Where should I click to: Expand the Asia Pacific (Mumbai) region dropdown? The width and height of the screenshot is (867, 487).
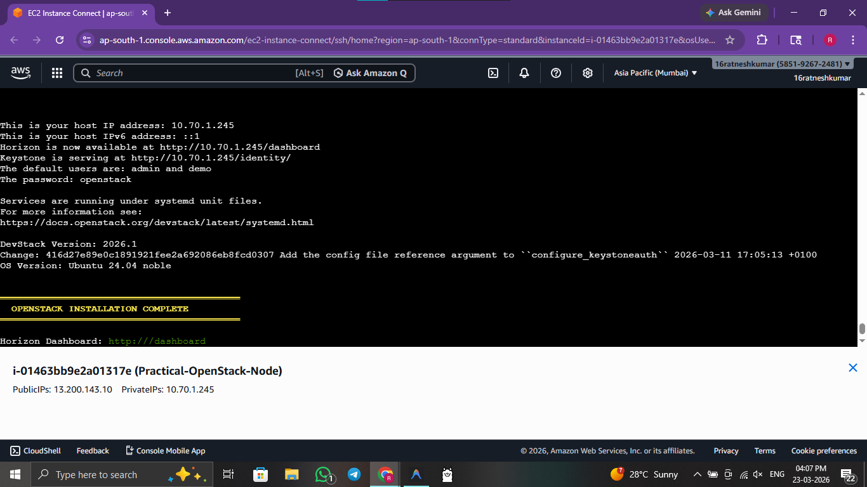coord(656,73)
